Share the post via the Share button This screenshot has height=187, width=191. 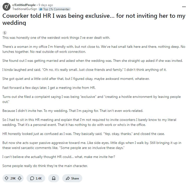(x=72, y=178)
